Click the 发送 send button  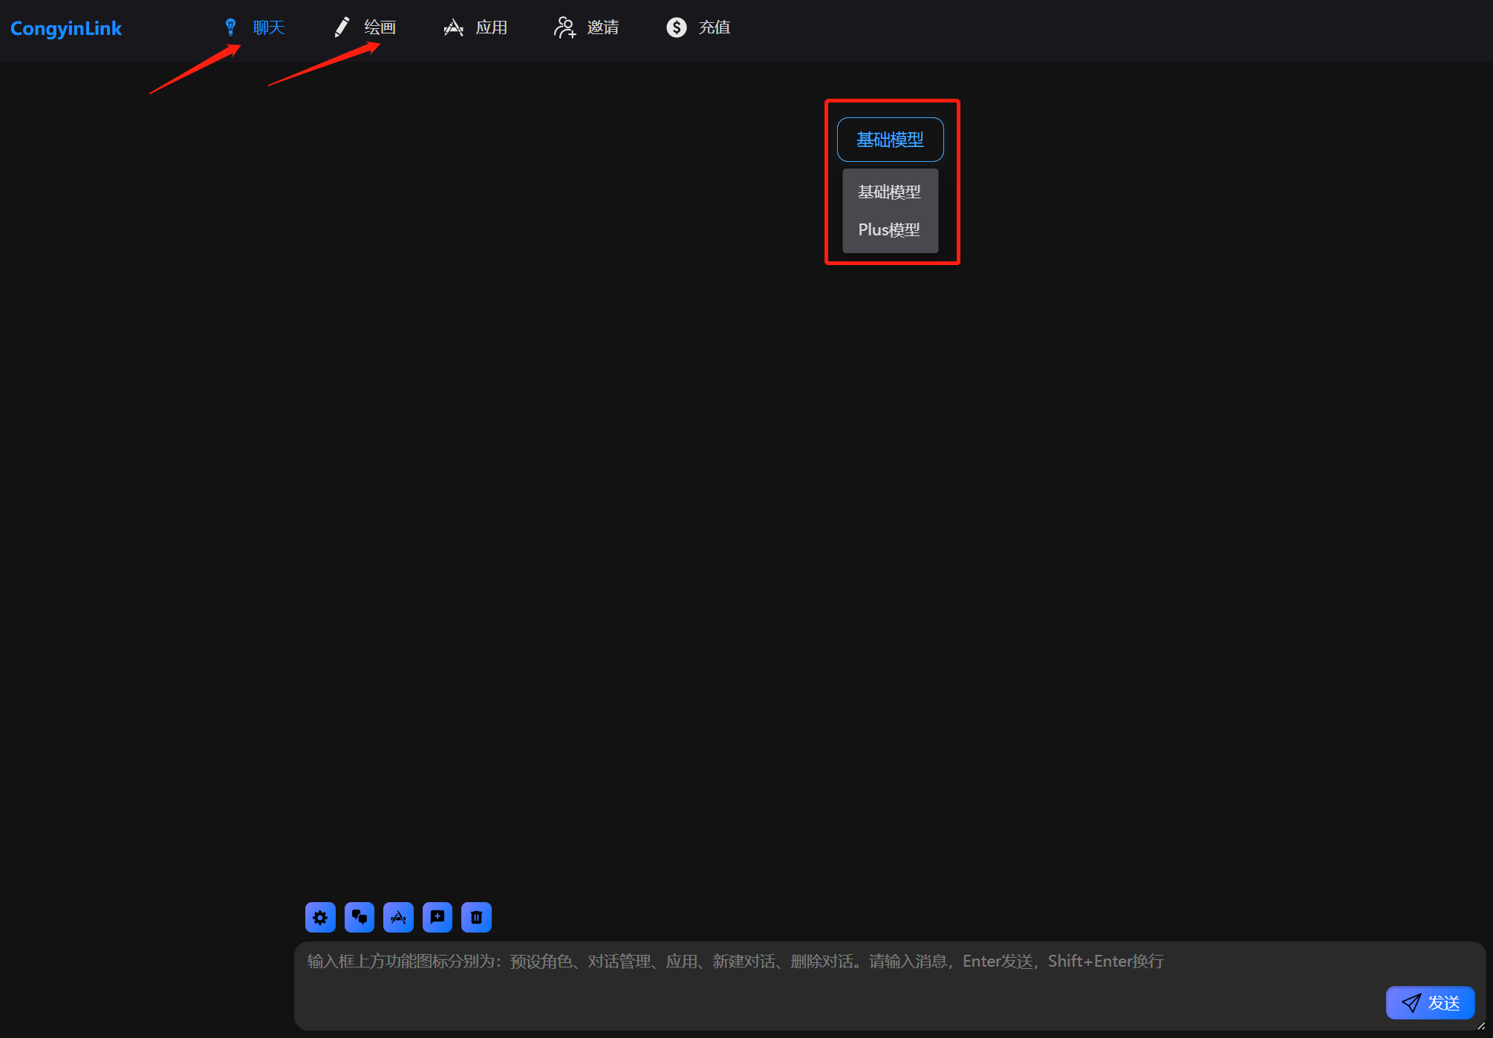point(1430,1003)
